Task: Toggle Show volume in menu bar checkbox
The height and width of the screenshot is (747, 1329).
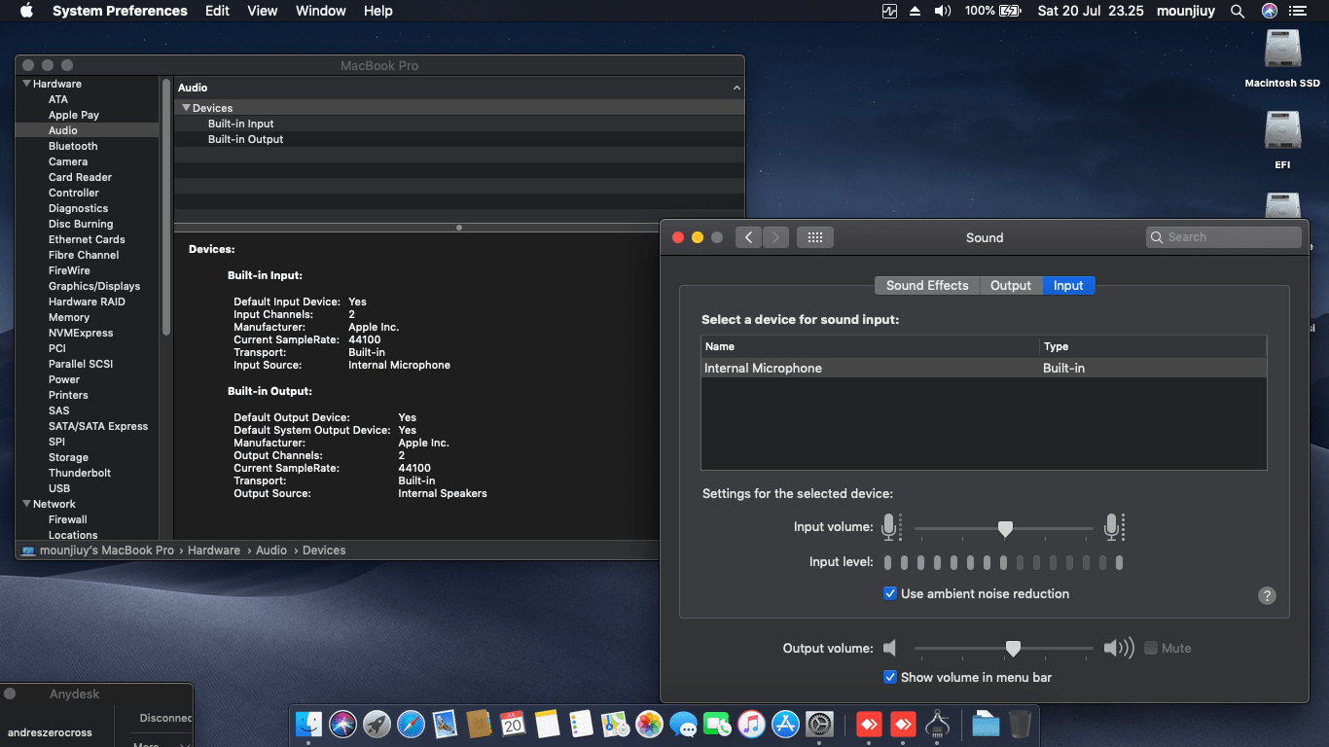Action: click(889, 677)
